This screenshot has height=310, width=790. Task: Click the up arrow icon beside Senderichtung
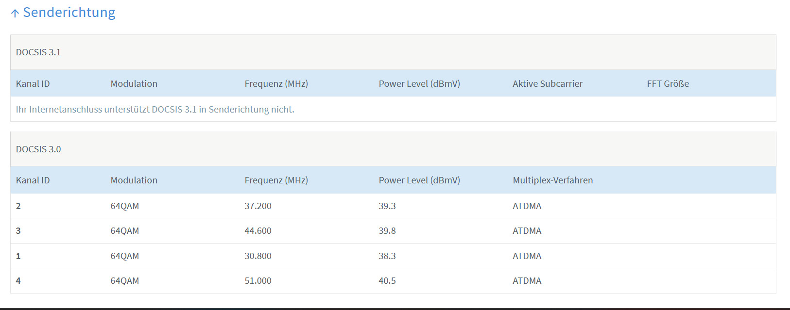pos(15,14)
